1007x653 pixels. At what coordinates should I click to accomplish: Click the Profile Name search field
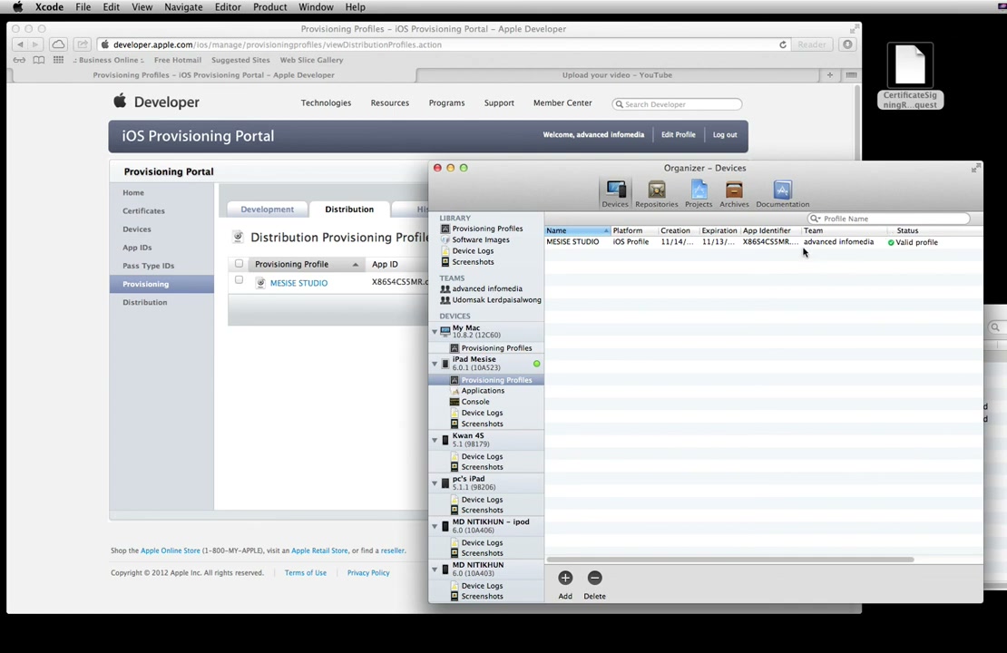[x=889, y=219]
